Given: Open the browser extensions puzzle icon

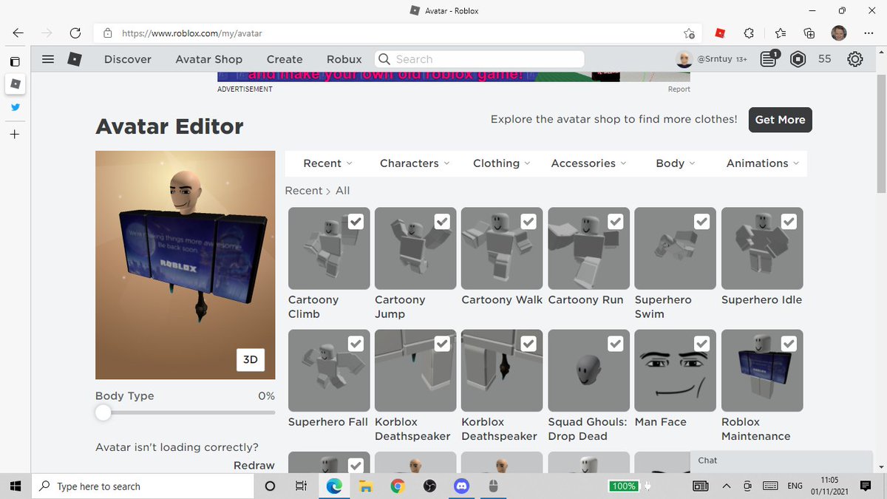Looking at the screenshot, I should point(749,33).
